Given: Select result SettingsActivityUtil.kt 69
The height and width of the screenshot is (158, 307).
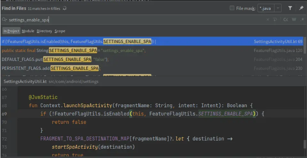Looking at the screenshot, I should pos(152,41).
